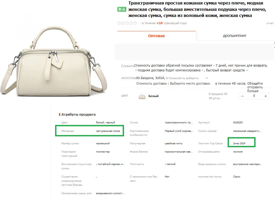Choose the Белый color option label
Image resolution: width=275 pixels, height=204 pixels.
click(x=153, y=96)
